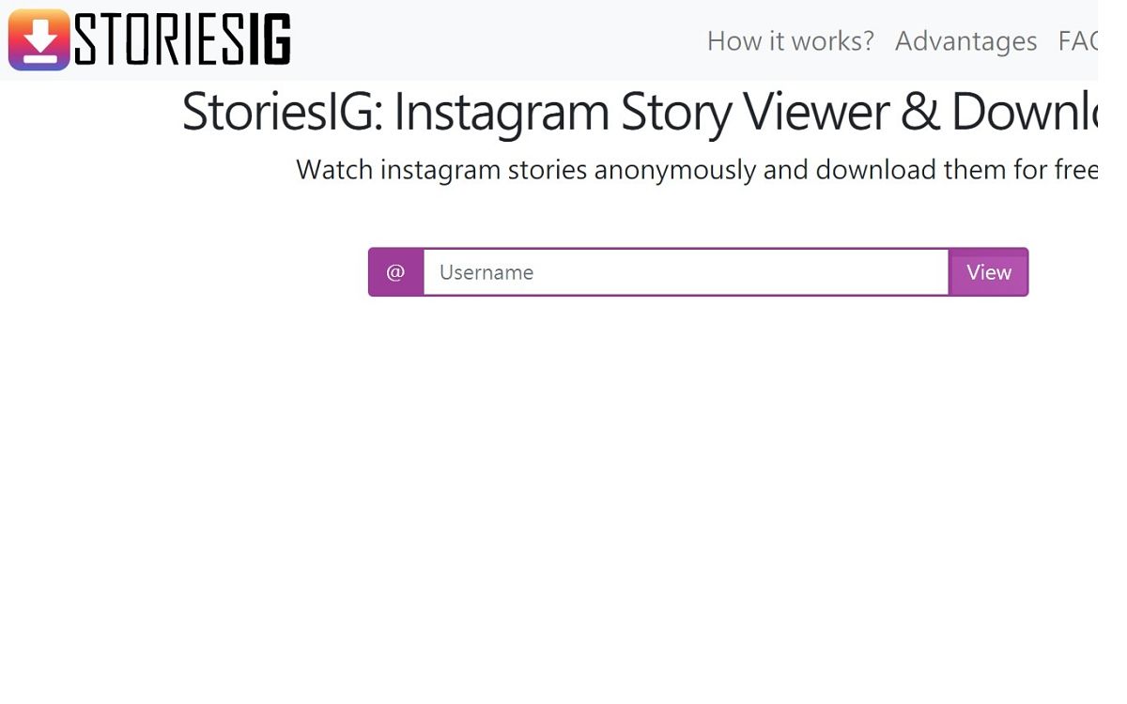Viewport: 1127px width, 704px height.
Task: Click the bold IG letters in the logo
Action: pyautogui.click(x=270, y=39)
